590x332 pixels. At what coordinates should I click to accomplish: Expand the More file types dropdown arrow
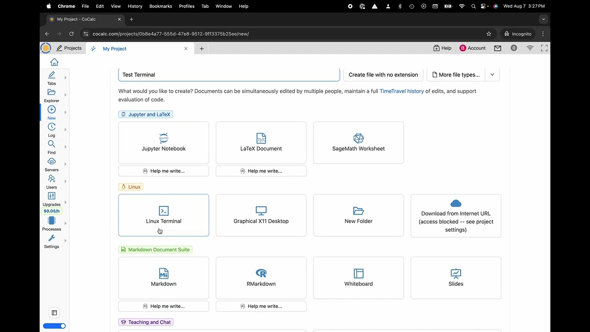coord(492,75)
